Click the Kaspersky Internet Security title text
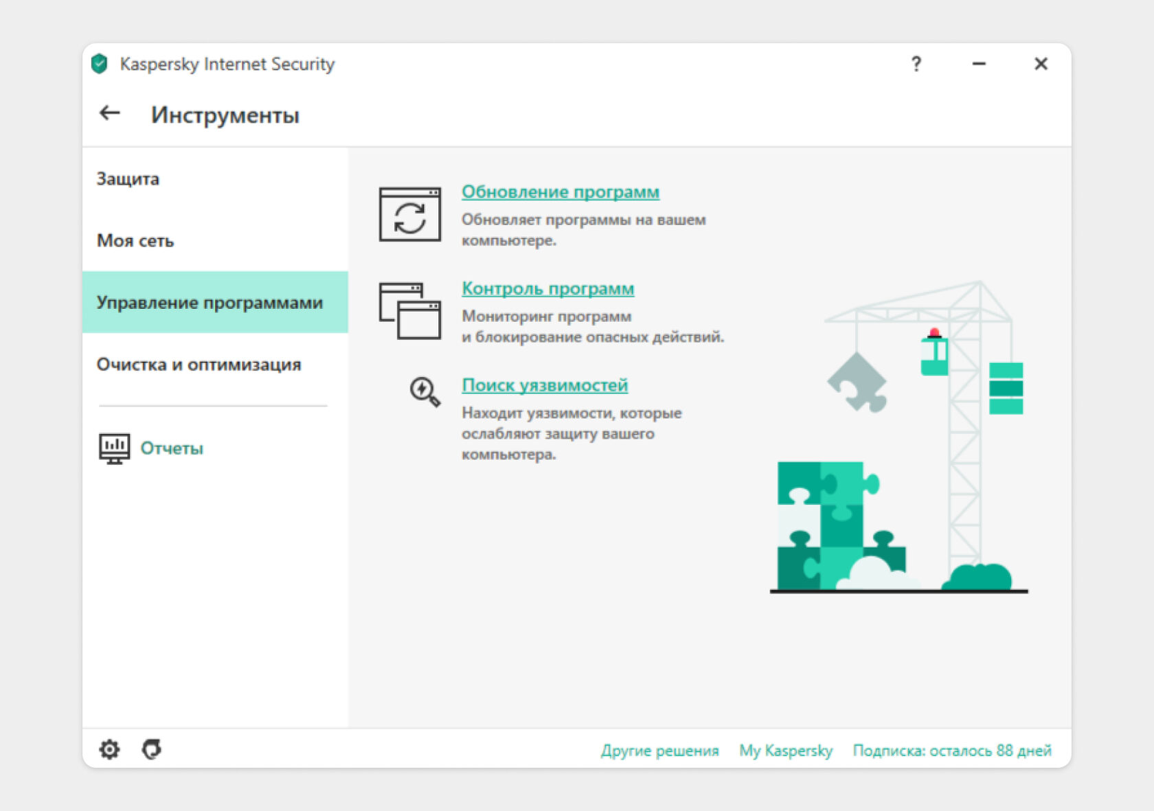This screenshot has height=811, width=1154. pyautogui.click(x=227, y=64)
